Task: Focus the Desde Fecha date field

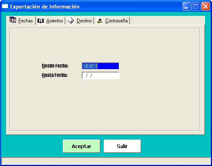Action: point(100,66)
